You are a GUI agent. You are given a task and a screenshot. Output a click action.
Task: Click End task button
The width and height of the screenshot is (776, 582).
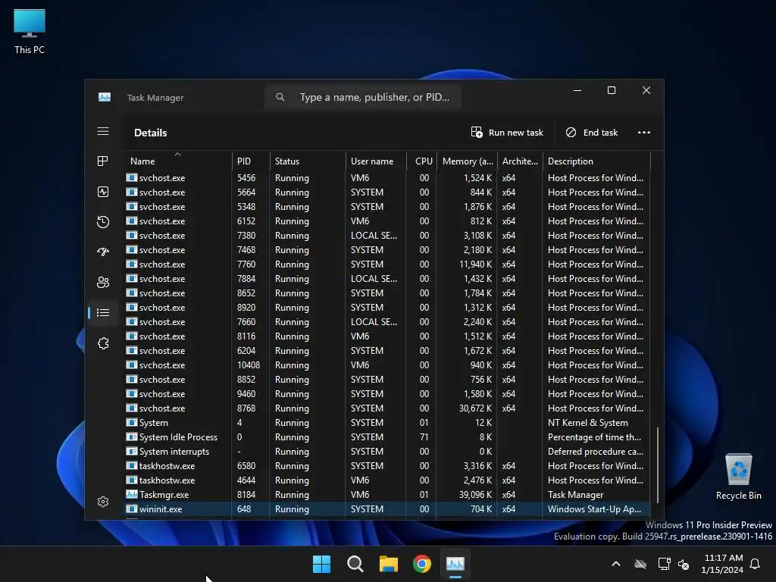[x=591, y=132]
